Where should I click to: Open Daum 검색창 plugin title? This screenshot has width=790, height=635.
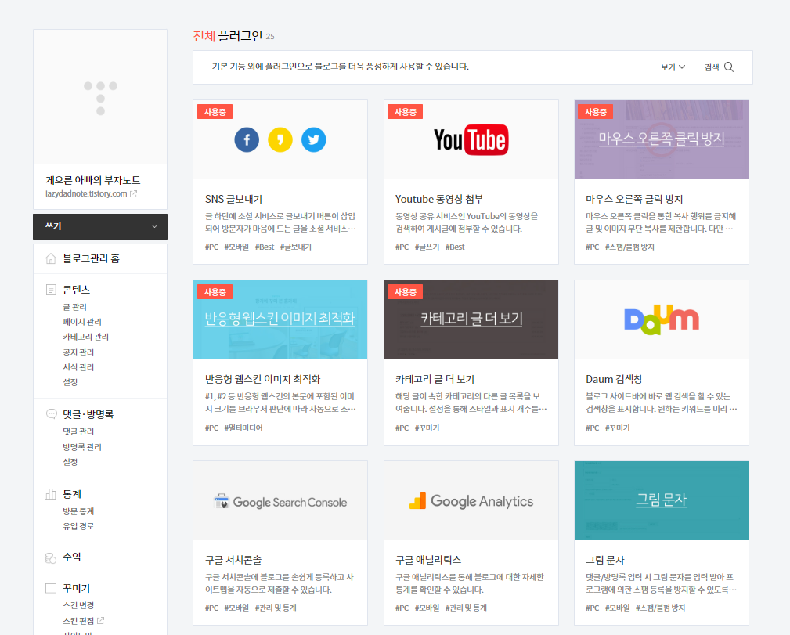coord(614,379)
